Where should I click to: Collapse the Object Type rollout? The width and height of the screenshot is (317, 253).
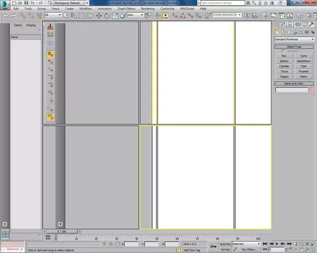293,46
